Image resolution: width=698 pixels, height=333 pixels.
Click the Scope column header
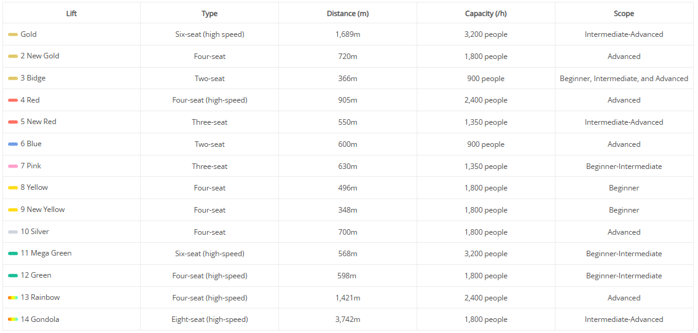click(624, 14)
